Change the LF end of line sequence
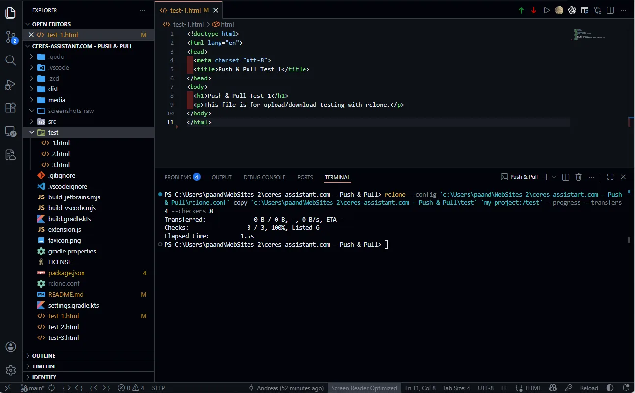This screenshot has height=393, width=635. click(x=504, y=388)
